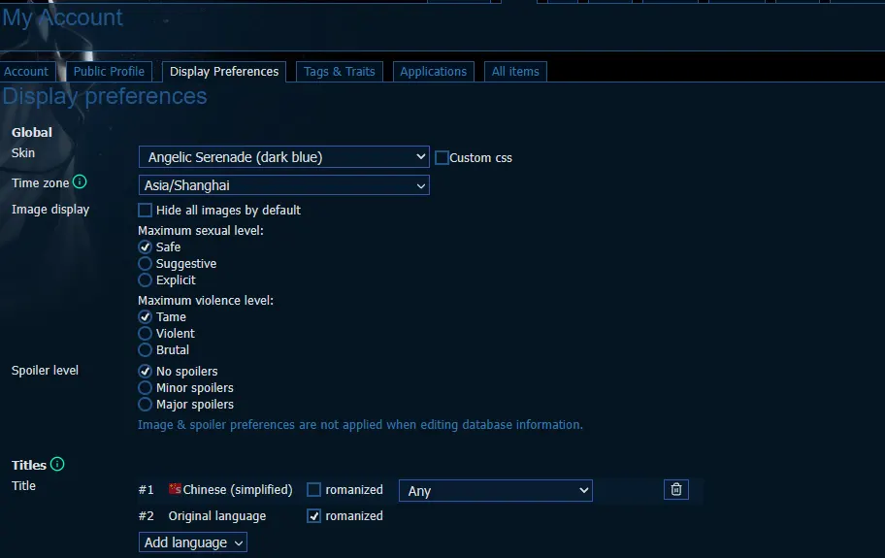The width and height of the screenshot is (885, 558).
Task: Click the Original language title entry
Action: [x=217, y=515]
